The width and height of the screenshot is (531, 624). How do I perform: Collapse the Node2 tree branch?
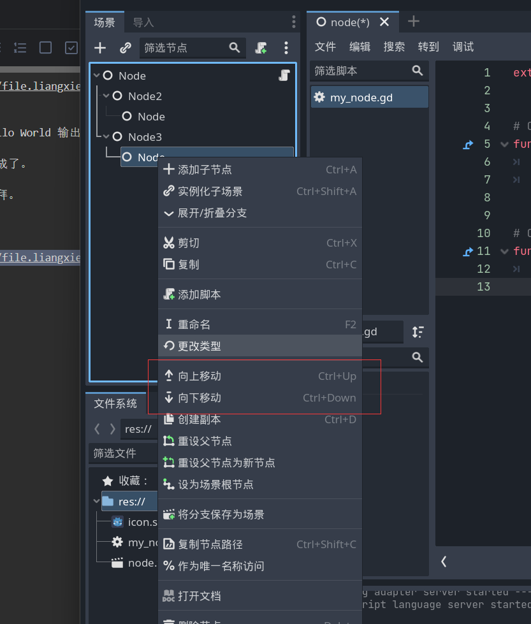tap(106, 96)
